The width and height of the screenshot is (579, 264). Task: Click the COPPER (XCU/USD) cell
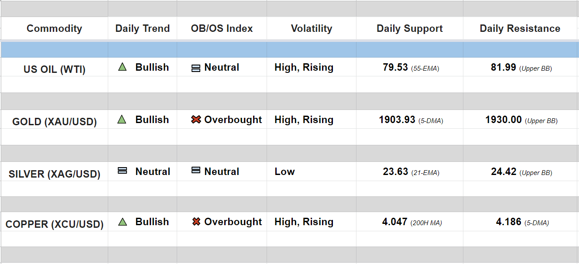[x=54, y=224]
